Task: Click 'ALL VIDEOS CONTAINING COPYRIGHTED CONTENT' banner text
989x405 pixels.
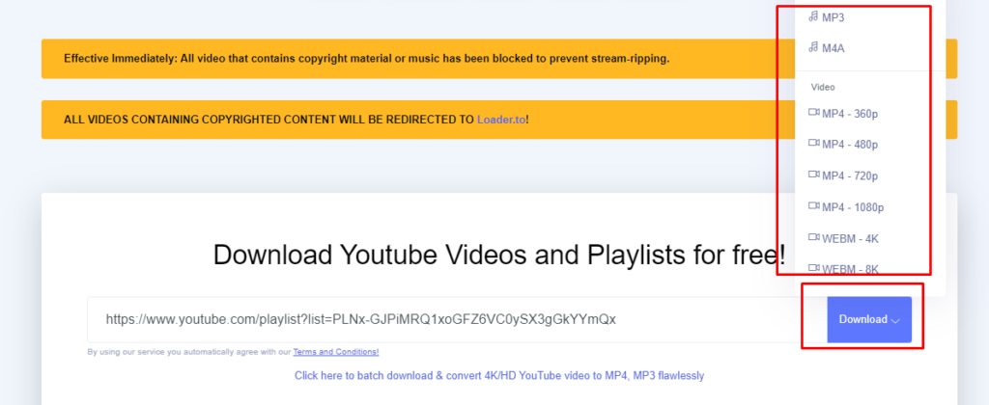Action: tap(296, 119)
